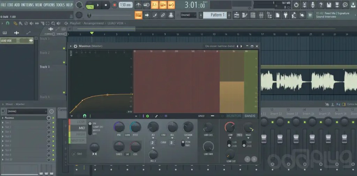
Task: Click the stop playback button
Action: point(106,5)
